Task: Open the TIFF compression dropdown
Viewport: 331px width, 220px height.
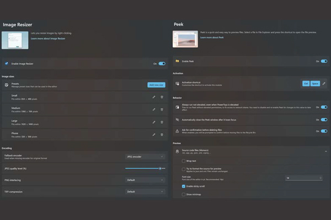Action: (x=145, y=191)
